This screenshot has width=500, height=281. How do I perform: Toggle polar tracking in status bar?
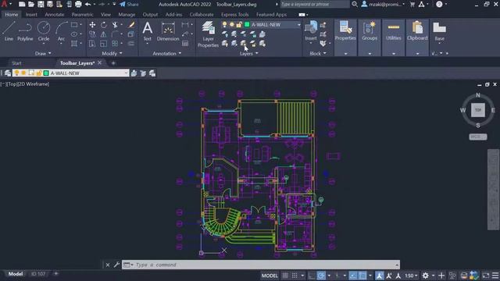click(321, 276)
